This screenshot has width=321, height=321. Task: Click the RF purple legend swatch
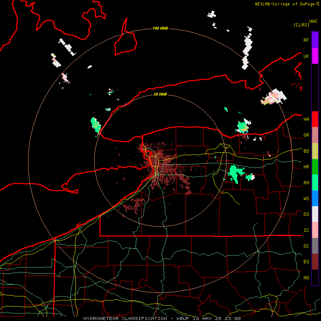pos(315,40)
